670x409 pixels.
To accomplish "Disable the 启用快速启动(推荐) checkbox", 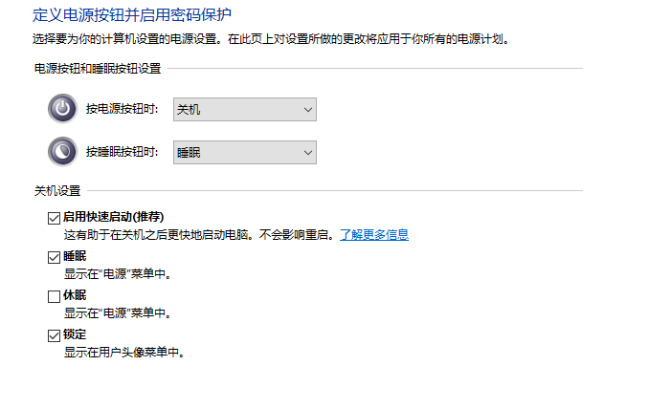I will pyautogui.click(x=54, y=218).
